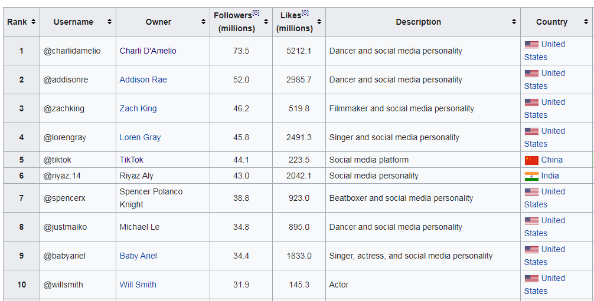Select the @willsmith username cell
This screenshot has height=301, width=594.
pyautogui.click(x=78, y=285)
